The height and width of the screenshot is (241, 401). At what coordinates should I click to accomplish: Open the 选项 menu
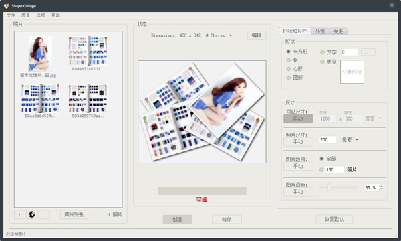point(41,15)
